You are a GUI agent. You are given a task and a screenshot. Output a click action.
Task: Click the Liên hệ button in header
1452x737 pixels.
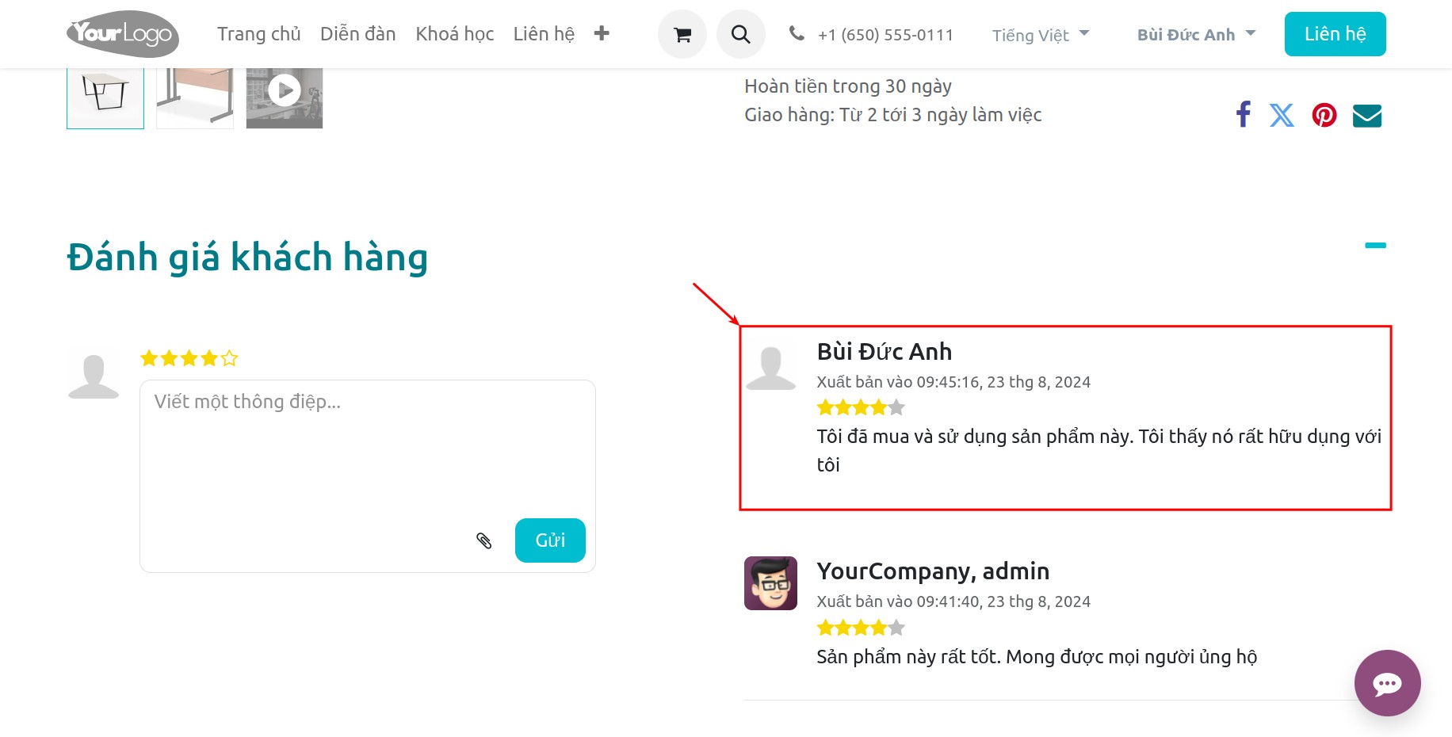tap(1335, 33)
